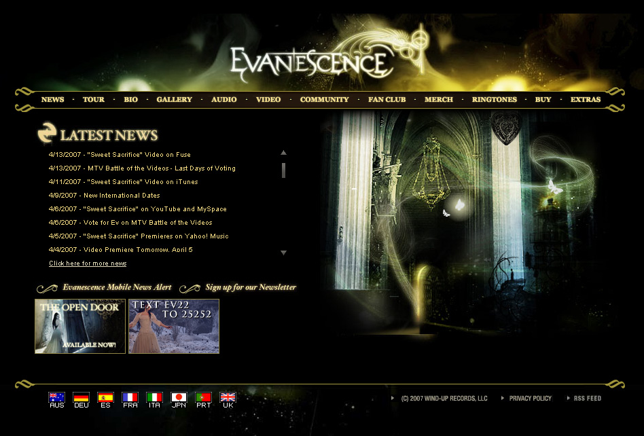Click the news scrollbar thumb
644x436 pixels.
[283, 170]
